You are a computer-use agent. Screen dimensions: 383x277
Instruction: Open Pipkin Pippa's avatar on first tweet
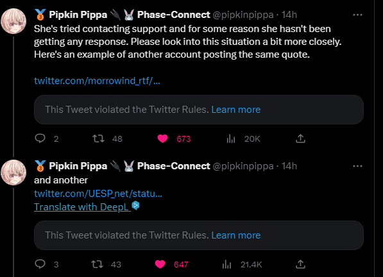pyautogui.click(x=13, y=21)
